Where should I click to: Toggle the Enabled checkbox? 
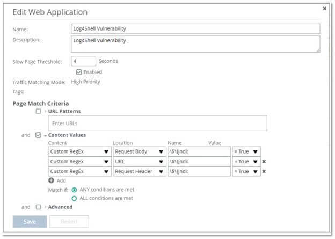coord(79,72)
